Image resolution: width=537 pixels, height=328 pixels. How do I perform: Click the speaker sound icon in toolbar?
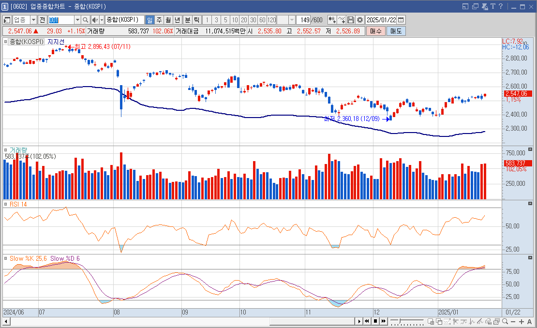click(x=95, y=20)
